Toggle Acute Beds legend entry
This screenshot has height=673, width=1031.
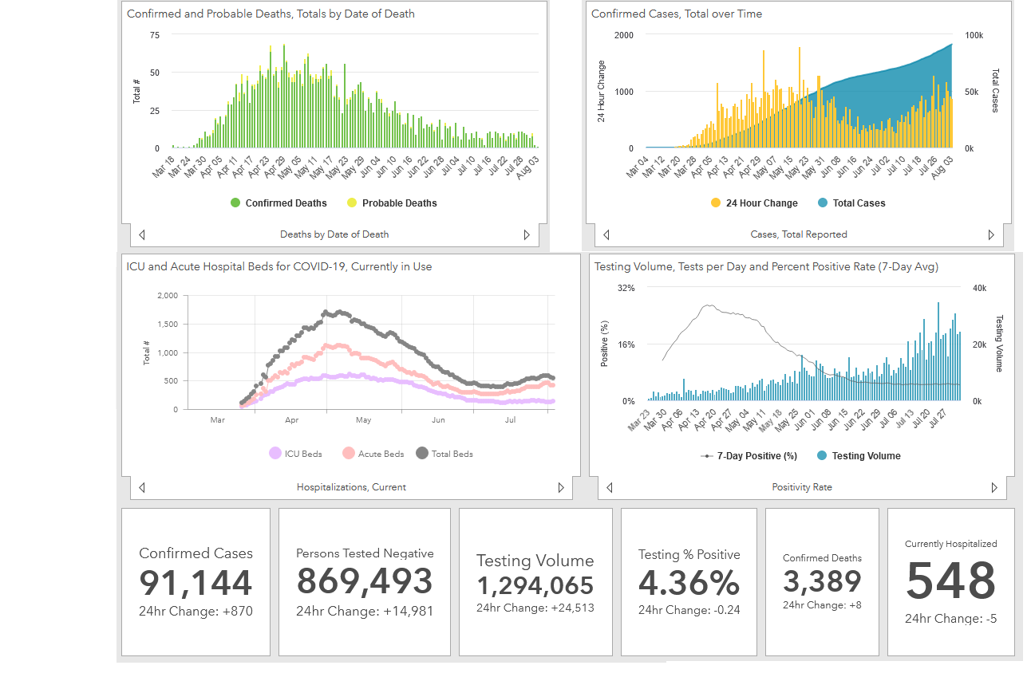[373, 454]
